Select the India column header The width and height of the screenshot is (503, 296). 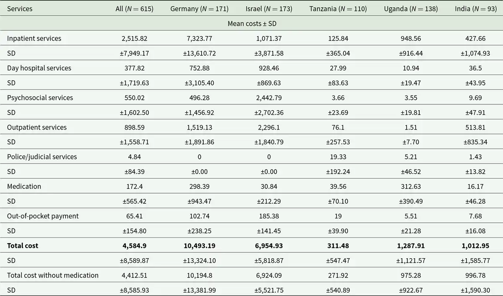pyautogui.click(x=475, y=9)
